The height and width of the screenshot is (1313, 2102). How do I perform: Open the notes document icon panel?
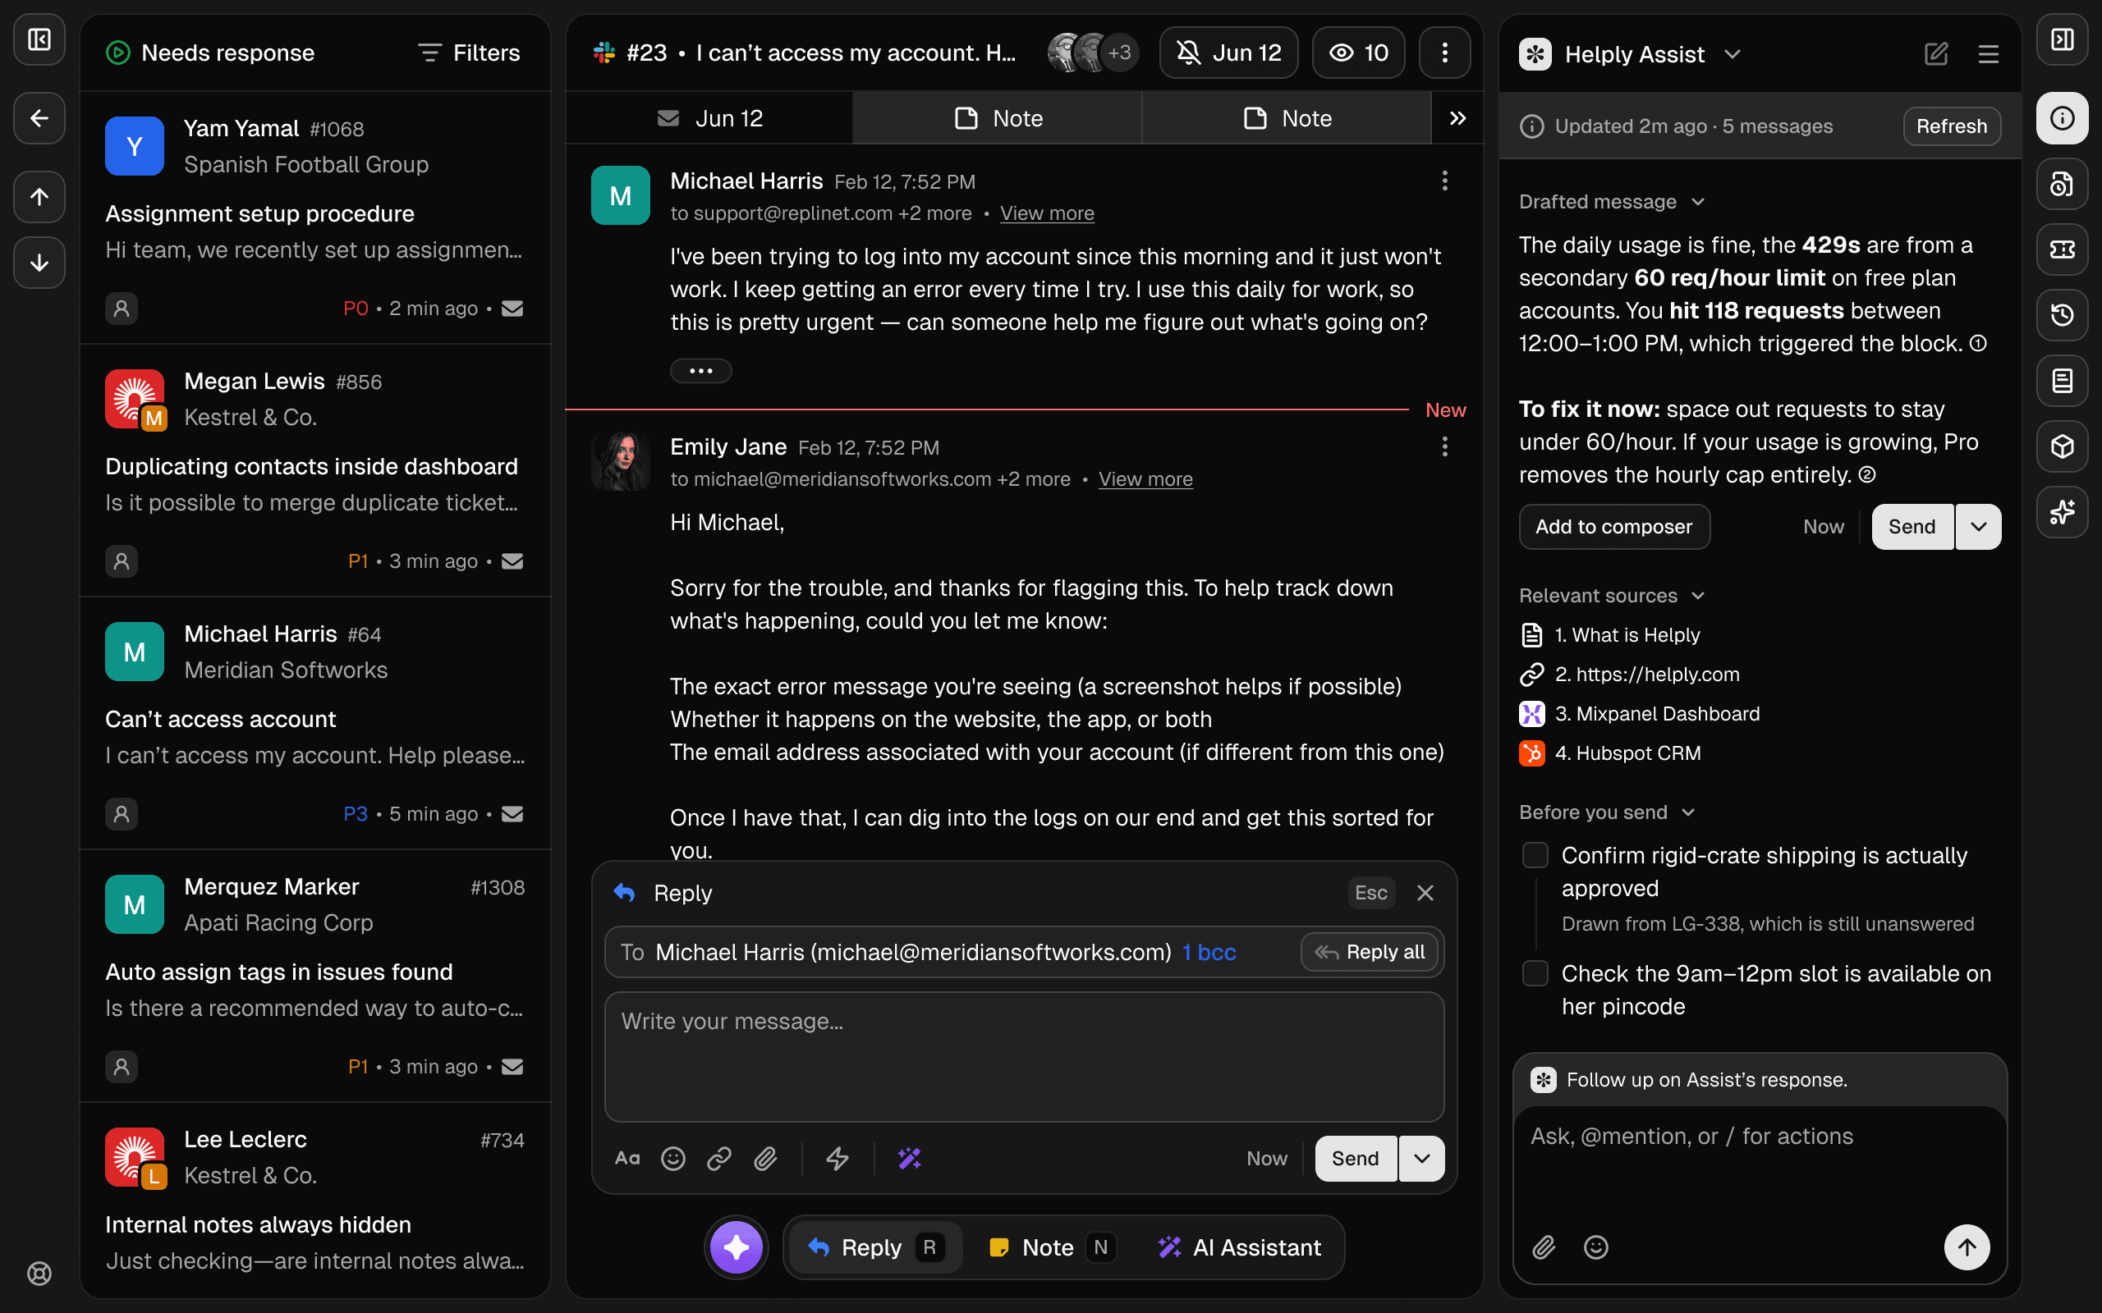tap(2062, 380)
